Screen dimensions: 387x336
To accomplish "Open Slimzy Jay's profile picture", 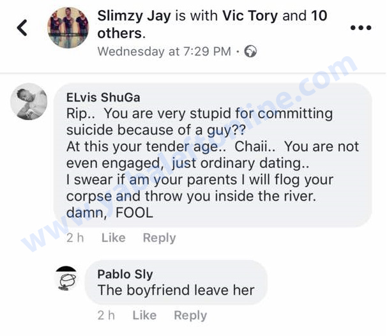I will pyautogui.click(x=68, y=28).
